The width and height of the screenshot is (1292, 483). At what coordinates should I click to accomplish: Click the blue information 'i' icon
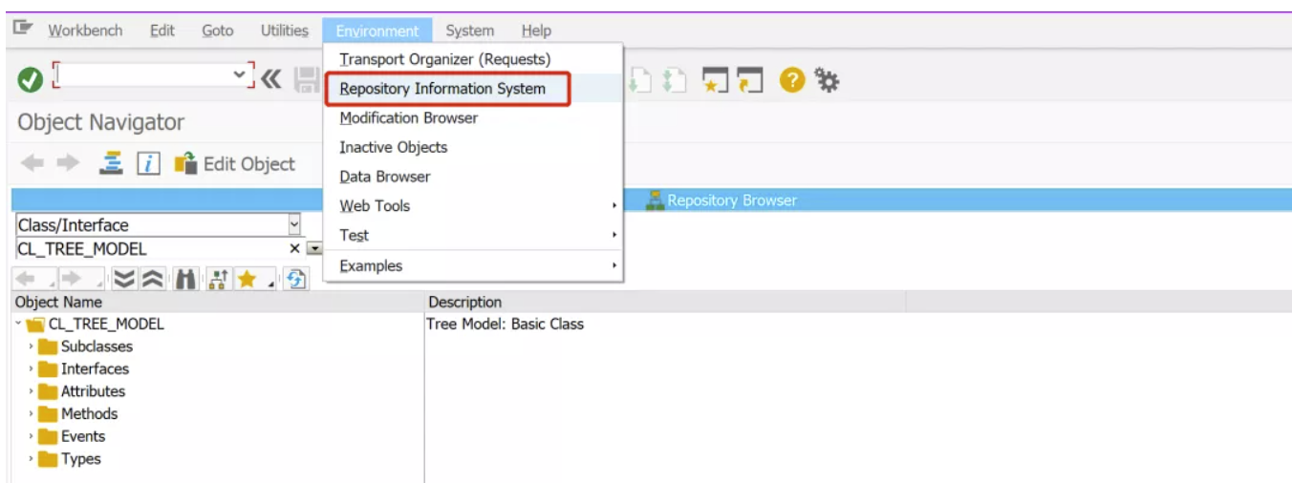click(148, 164)
